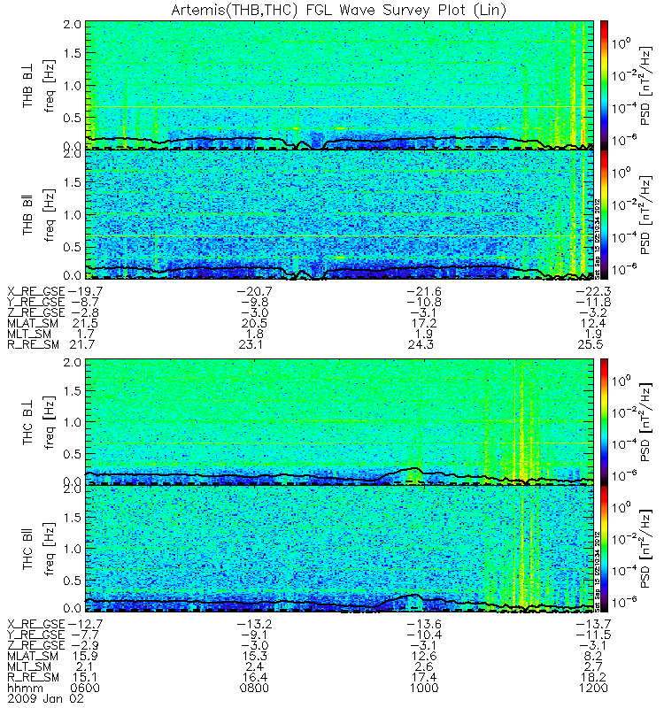Click THC R_RE_SM value 17.4
Screen dimensions: 664x708
click(x=424, y=677)
